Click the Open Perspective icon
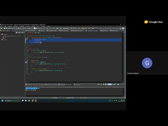Viewport: 168px width, 126px height. tap(121, 28)
